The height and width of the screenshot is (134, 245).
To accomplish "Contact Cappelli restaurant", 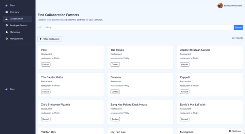I will click(x=184, y=92).
